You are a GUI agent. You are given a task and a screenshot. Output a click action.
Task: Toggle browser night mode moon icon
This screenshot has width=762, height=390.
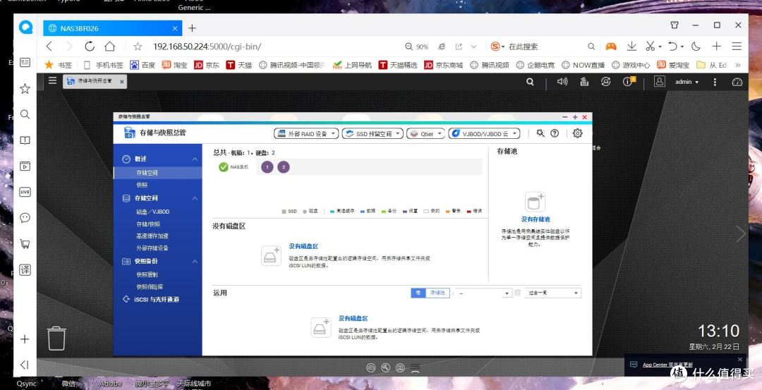(696, 46)
